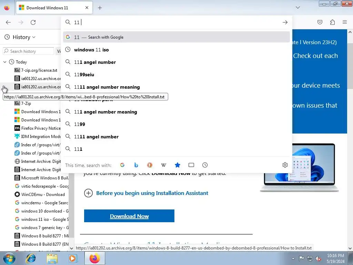Screen dimensions: 353x265
Task: Search this time with Bing icon
Action: [136, 165]
